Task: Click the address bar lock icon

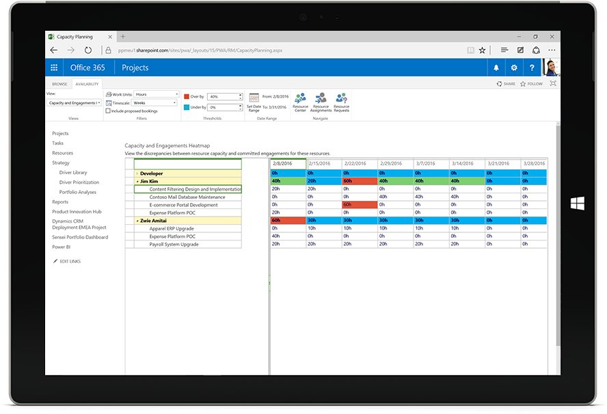Action: (109, 51)
